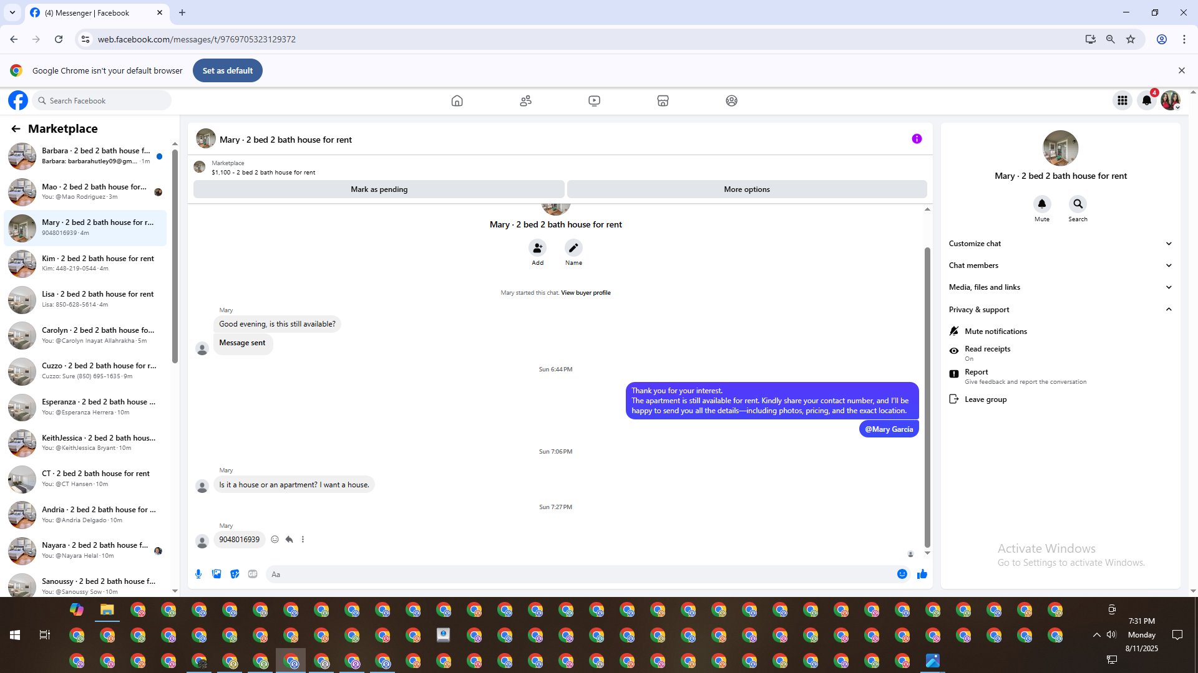Open Facebook notifications bell
Image resolution: width=1198 pixels, height=673 pixels.
click(x=1146, y=100)
